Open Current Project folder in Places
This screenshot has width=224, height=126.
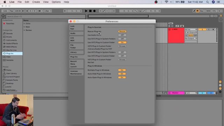13,77
